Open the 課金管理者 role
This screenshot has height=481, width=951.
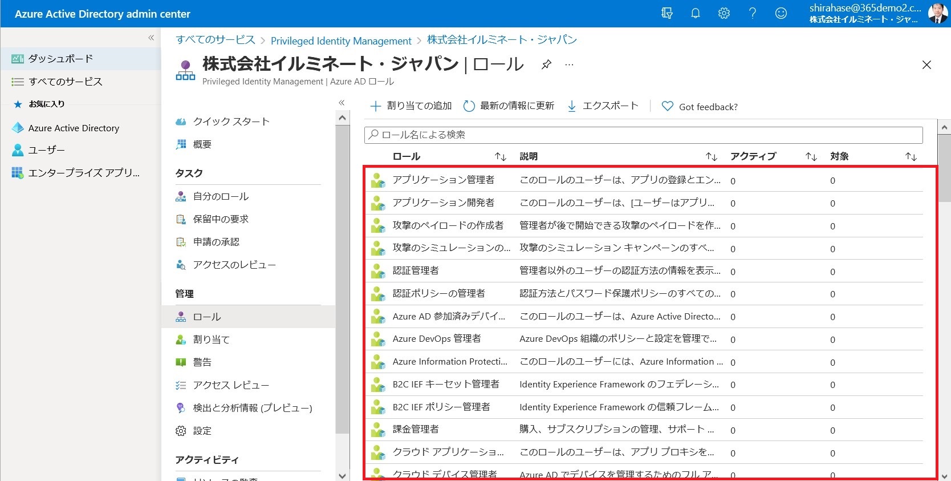coord(416,429)
